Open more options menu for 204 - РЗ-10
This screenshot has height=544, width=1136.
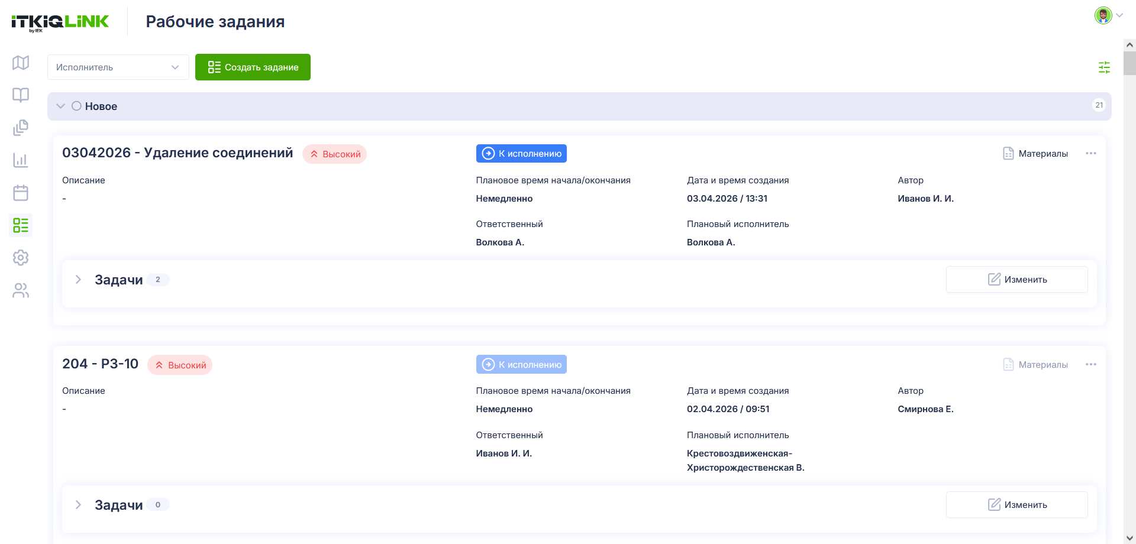[x=1091, y=365]
